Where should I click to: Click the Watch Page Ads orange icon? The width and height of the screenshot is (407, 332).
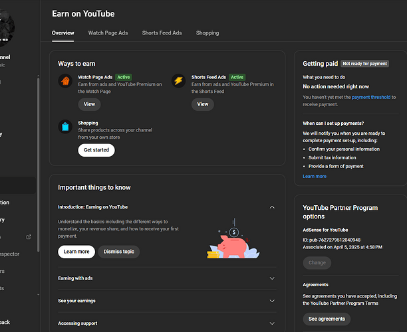click(x=65, y=81)
